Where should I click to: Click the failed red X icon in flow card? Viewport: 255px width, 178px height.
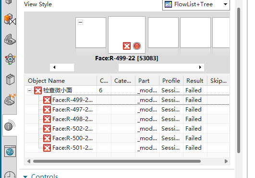(127, 46)
